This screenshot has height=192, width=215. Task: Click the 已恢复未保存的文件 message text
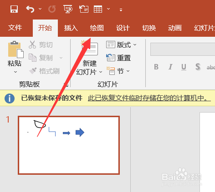click(x=52, y=98)
